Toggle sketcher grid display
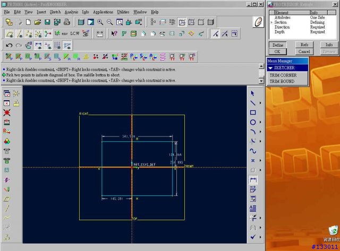This screenshot has width=340, height=251. [57, 45]
